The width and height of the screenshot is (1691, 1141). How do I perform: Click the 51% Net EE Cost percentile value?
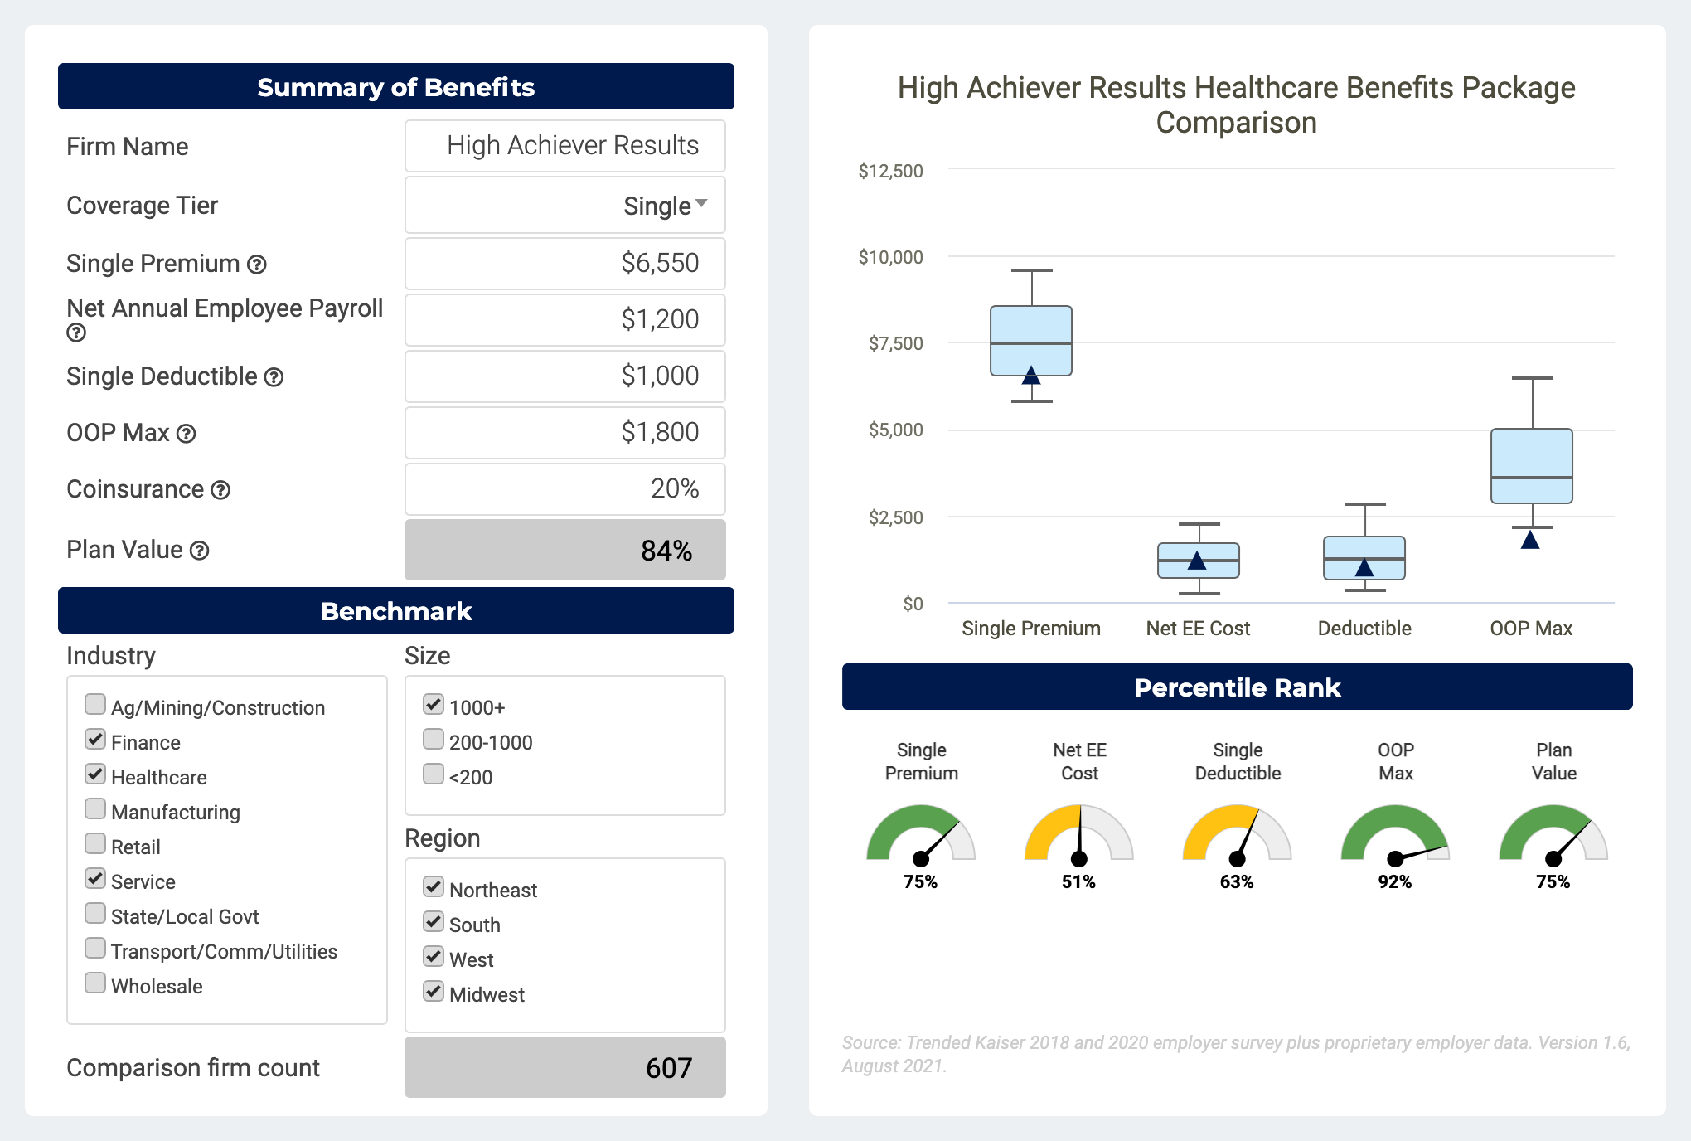pyautogui.click(x=1078, y=881)
